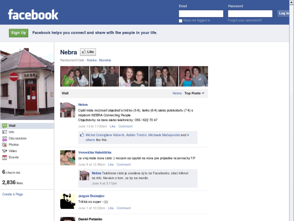
Task: Open the Discussions tab in sidebar
Action: click(x=27, y=138)
